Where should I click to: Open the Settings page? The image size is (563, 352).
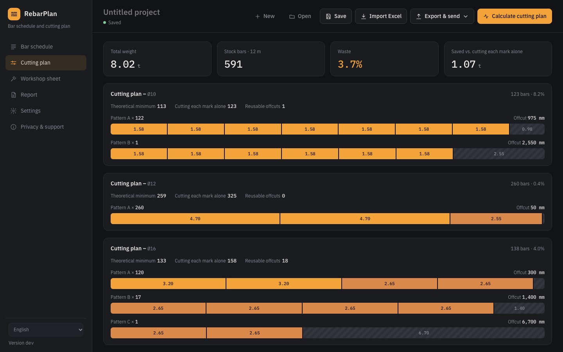pos(46,111)
